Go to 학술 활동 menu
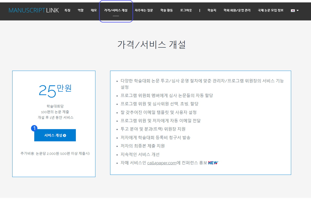 [167, 10]
